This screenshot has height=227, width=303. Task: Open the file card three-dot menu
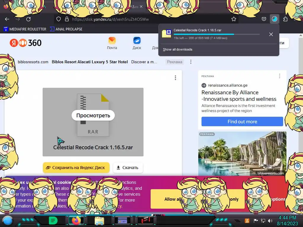[x=175, y=78]
